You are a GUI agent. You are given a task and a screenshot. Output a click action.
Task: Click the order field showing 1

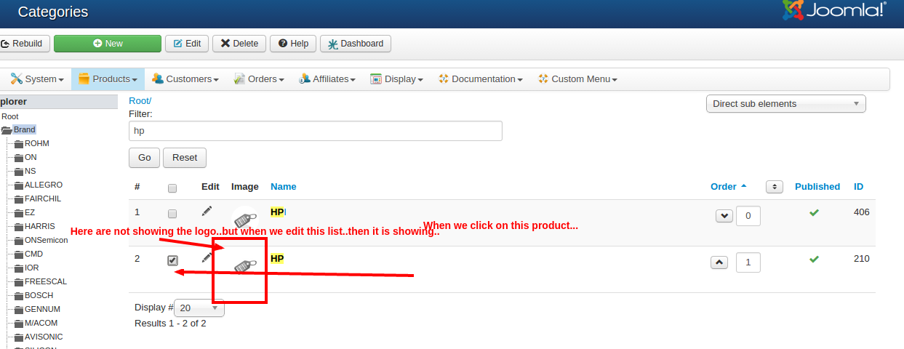(x=748, y=262)
